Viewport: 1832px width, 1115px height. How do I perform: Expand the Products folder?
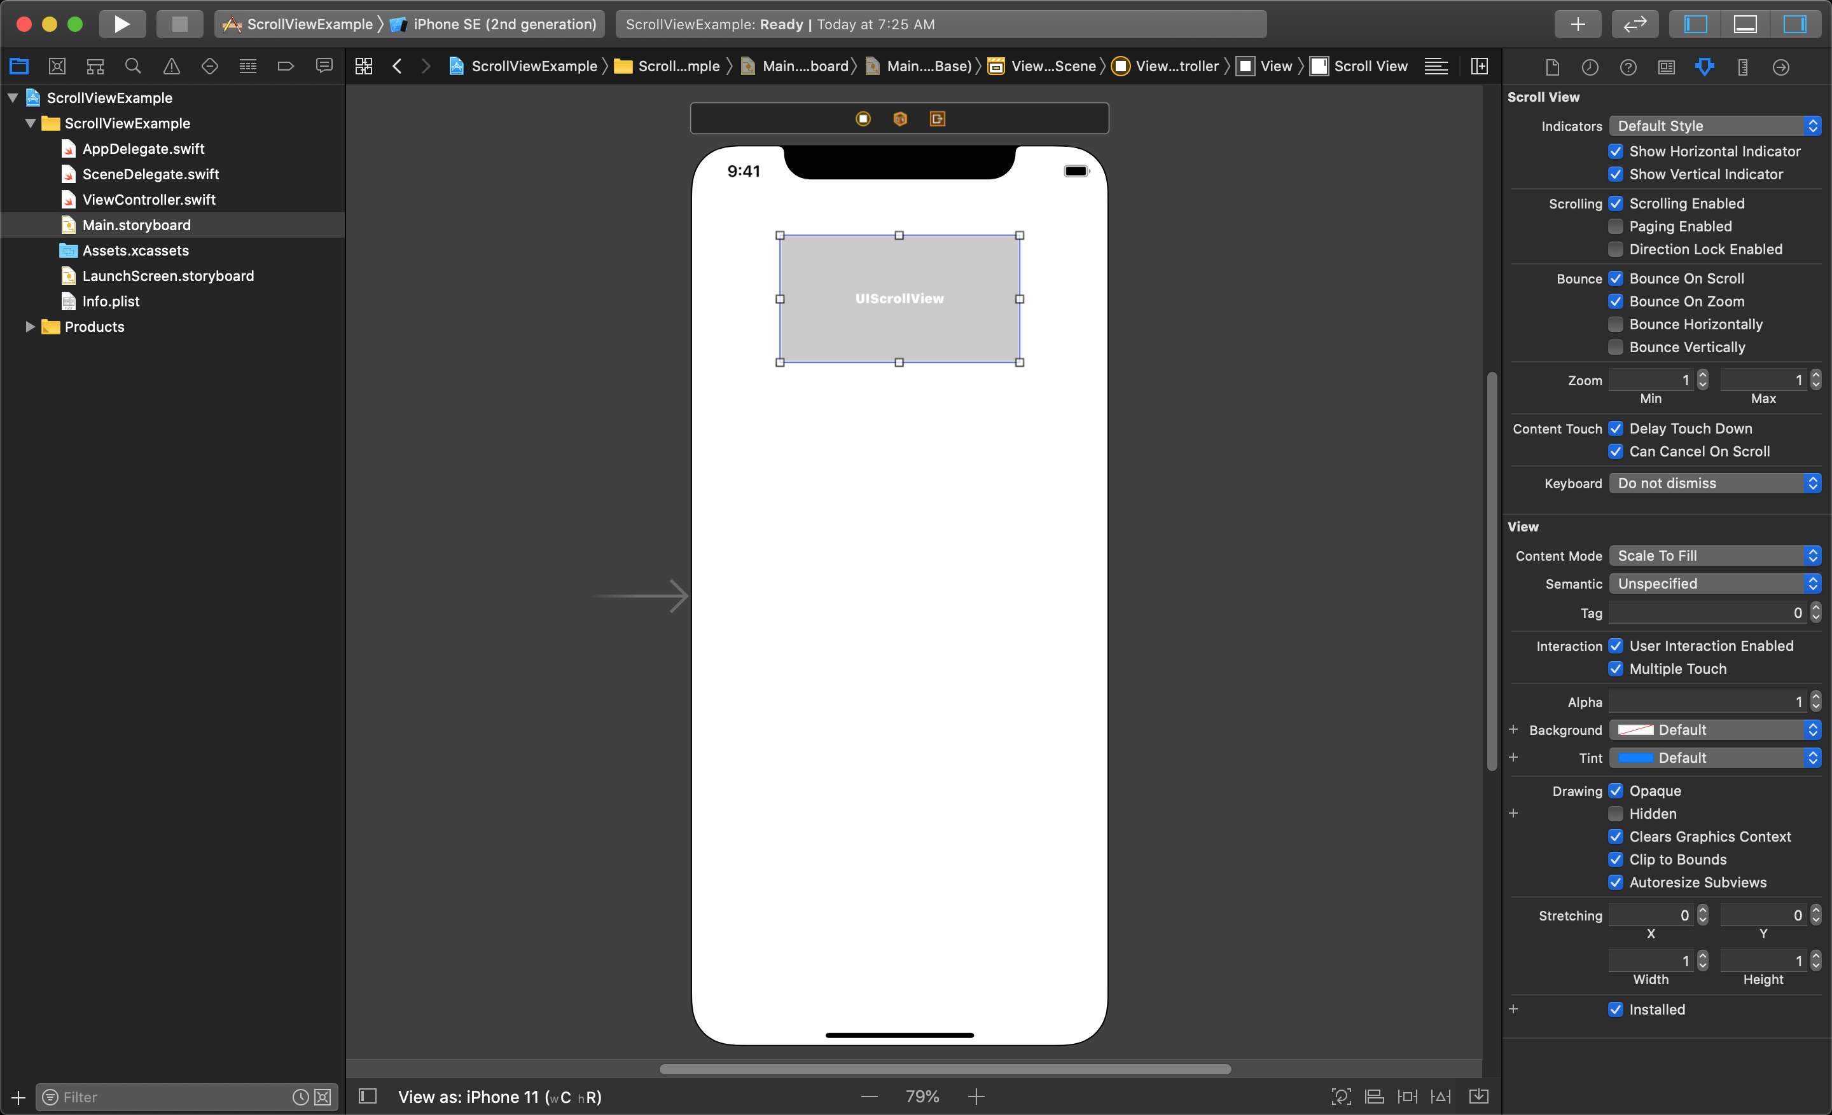tap(31, 327)
